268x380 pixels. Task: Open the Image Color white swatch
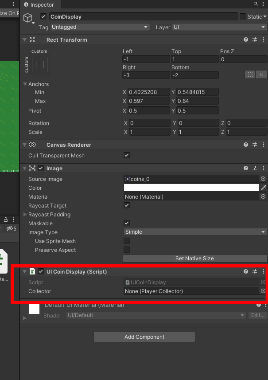pos(191,188)
